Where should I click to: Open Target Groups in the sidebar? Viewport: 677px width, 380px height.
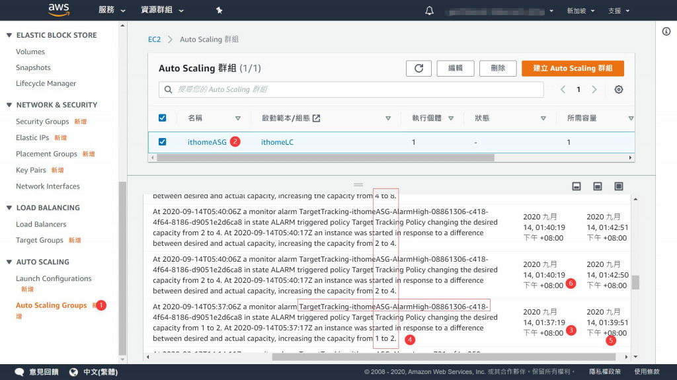tap(39, 240)
